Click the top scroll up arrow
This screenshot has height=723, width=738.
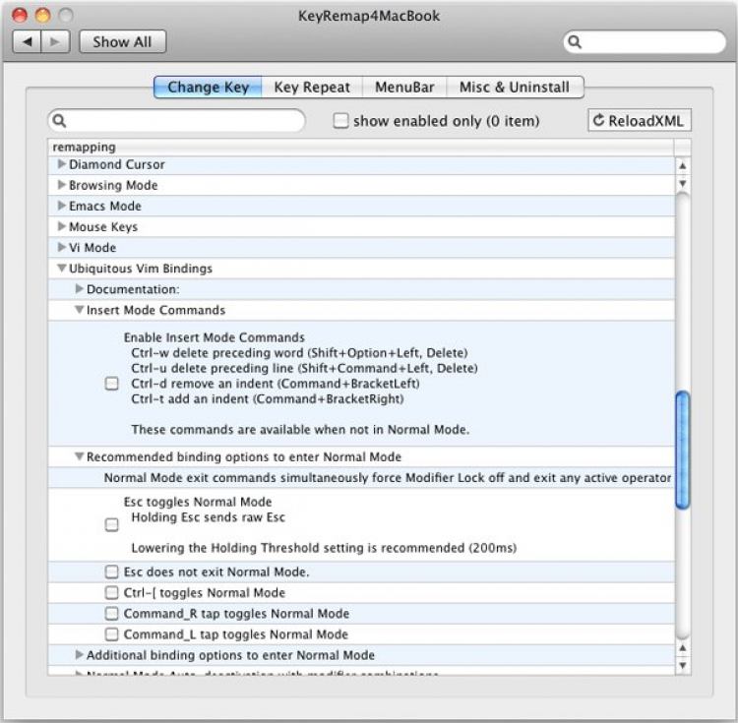(x=683, y=165)
